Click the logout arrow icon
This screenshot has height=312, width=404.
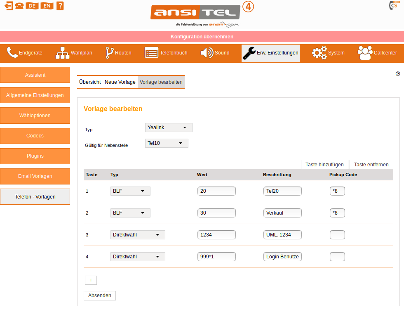pos(9,6)
